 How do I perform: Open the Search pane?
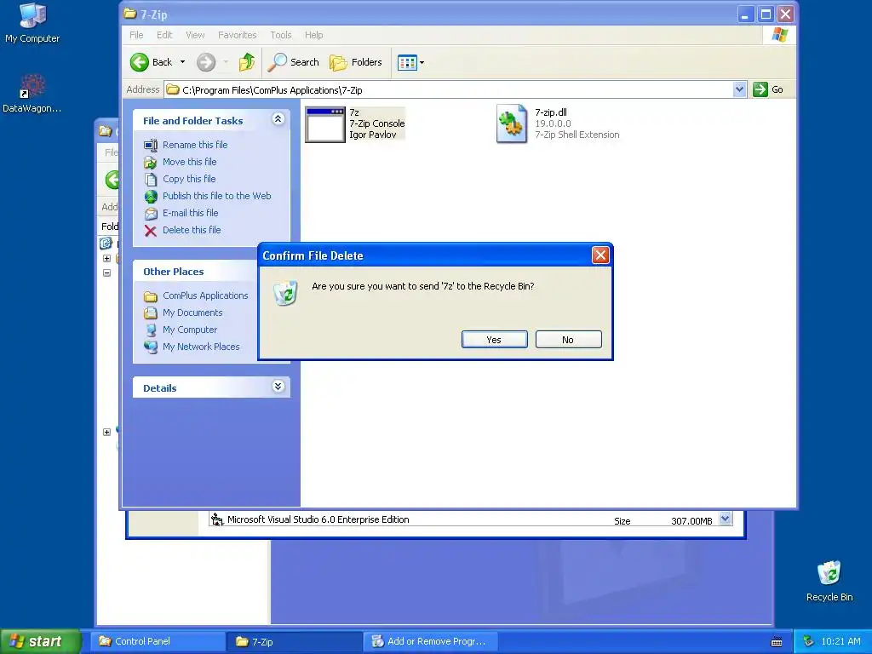point(293,62)
